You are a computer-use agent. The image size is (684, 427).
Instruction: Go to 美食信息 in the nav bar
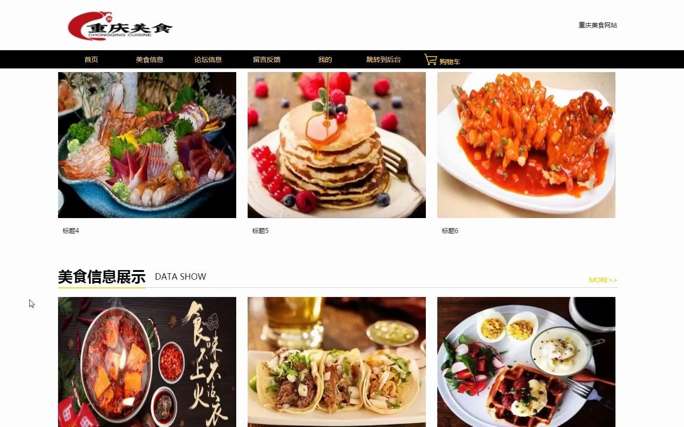[x=149, y=60]
